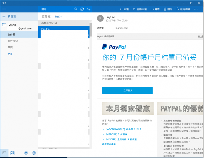Click inside the 搜尋 search field
This screenshot has width=204, height=158.
tap(56, 9)
